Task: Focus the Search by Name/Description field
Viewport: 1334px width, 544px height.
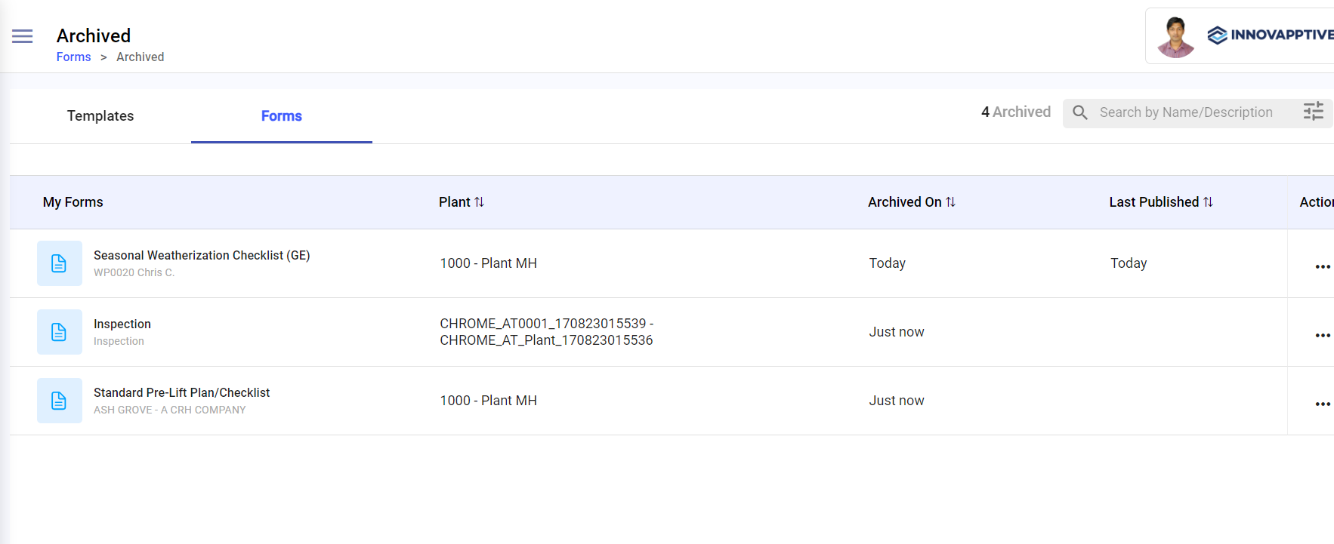Action: [1186, 112]
